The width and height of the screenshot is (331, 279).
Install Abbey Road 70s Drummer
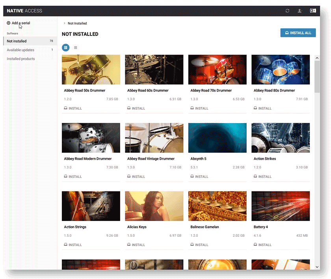[x=199, y=108]
